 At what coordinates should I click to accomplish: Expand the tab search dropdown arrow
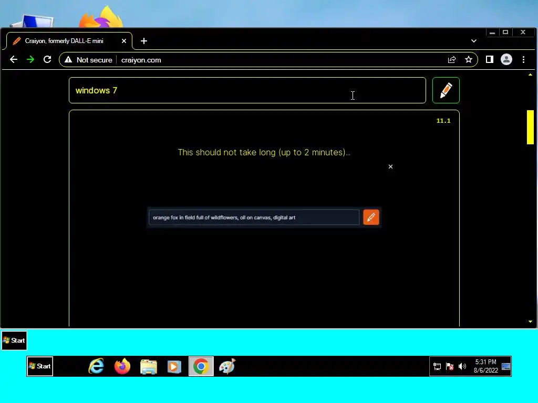pos(474,41)
